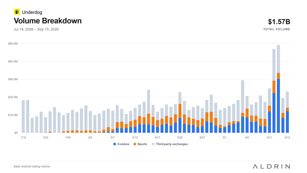Screen dimensions: 307x173
Task: Click the '$16.0M' y-axis label
Action: [x=13, y=115]
